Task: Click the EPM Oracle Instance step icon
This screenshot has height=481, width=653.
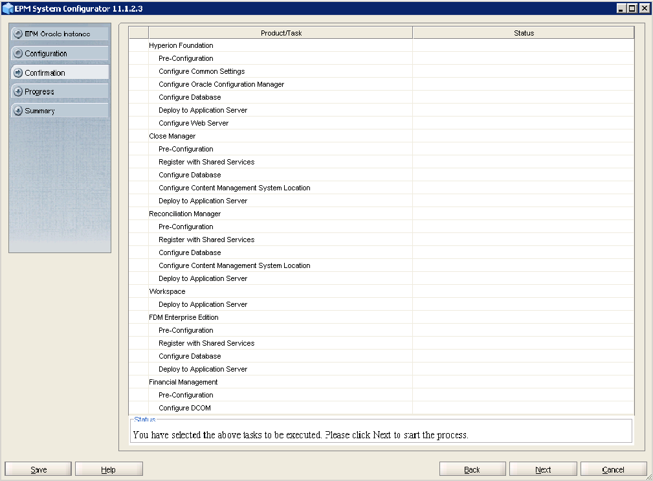Action: (x=18, y=34)
